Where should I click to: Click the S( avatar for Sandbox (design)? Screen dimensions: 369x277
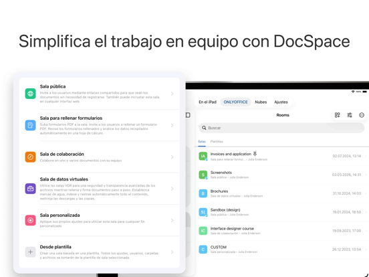pyautogui.click(x=203, y=212)
